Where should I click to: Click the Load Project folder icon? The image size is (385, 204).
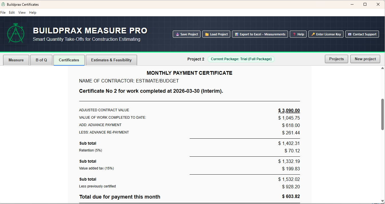point(207,34)
